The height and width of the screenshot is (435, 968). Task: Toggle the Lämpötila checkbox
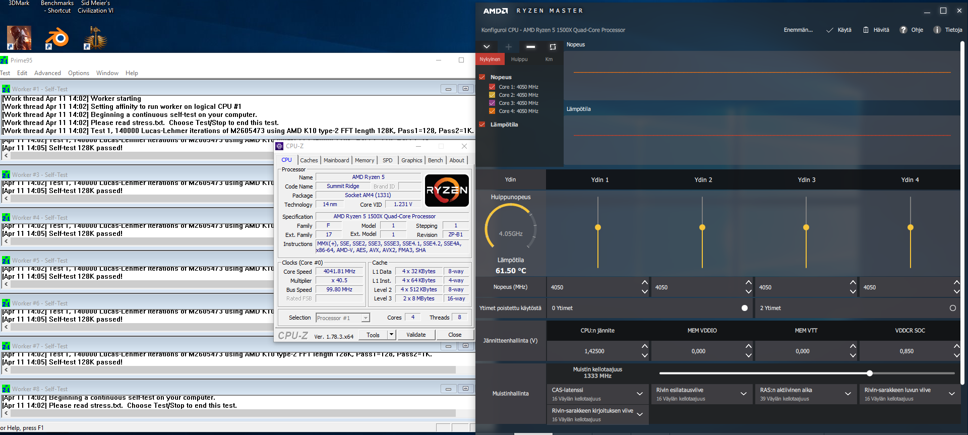pos(482,125)
